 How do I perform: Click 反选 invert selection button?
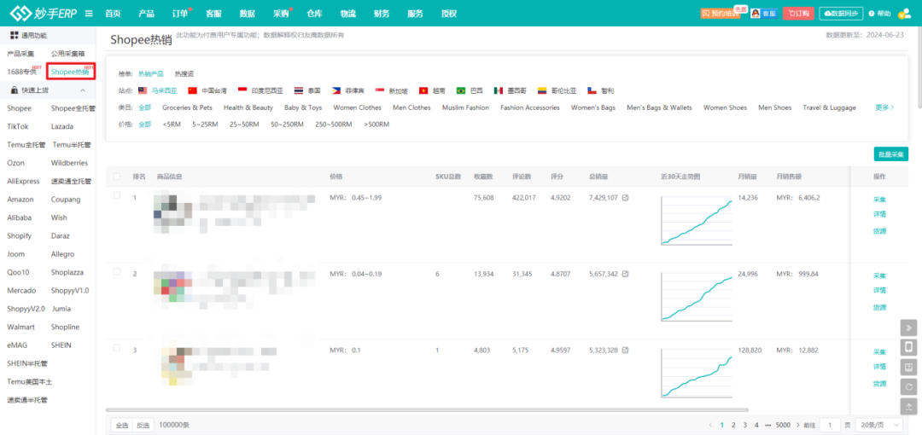click(x=143, y=425)
